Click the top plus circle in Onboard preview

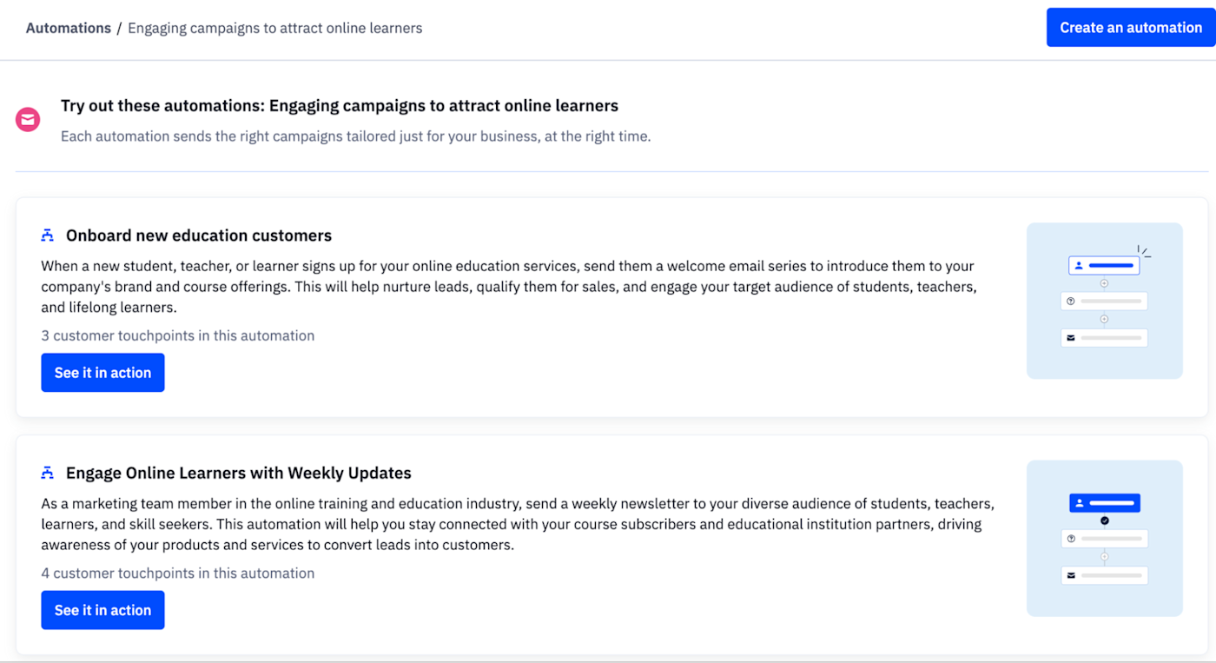[1105, 283]
